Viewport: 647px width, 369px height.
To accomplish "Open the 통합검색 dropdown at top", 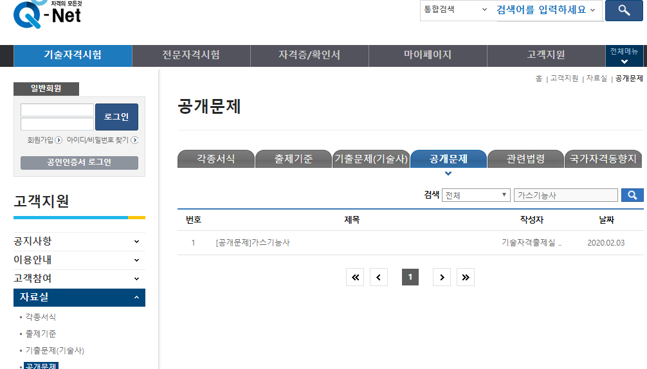I will [x=455, y=10].
